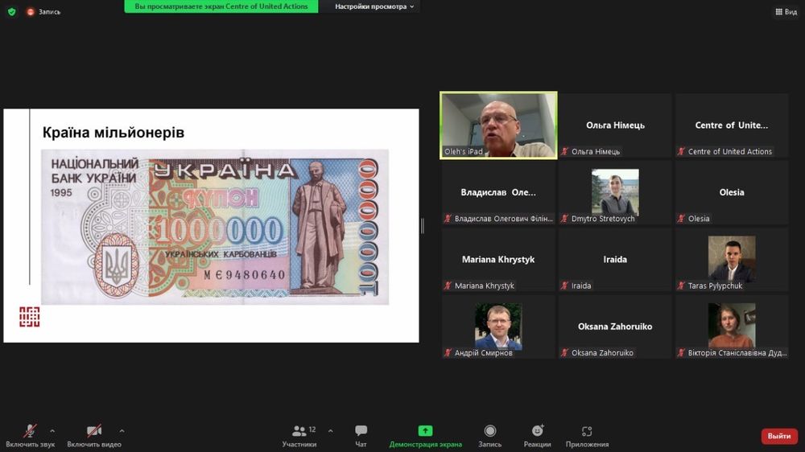Start Демонстрация экрана screen share
This screenshot has height=452, width=805.
pyautogui.click(x=425, y=436)
